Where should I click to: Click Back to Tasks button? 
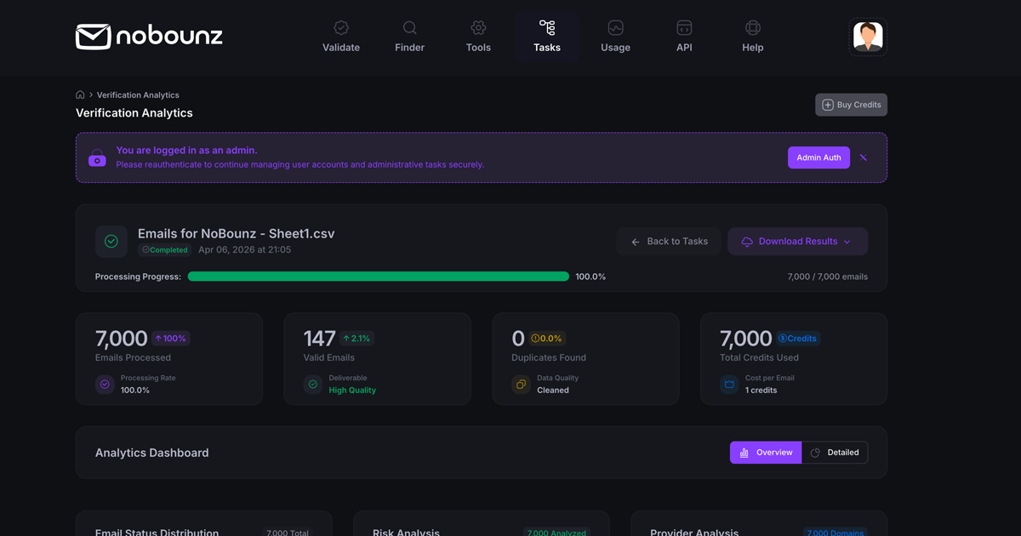pyautogui.click(x=669, y=242)
